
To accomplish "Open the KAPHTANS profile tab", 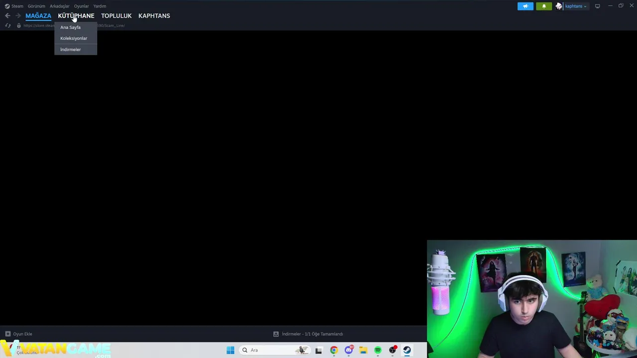I will 154,16.
